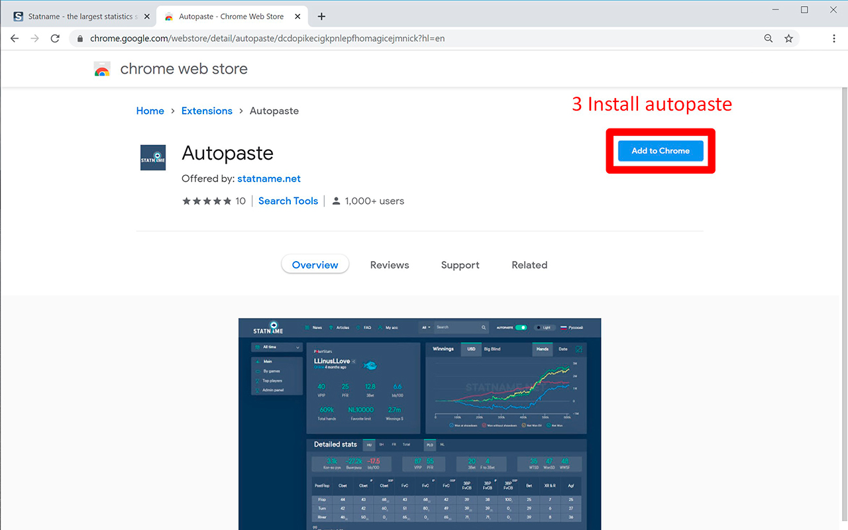Image resolution: width=848 pixels, height=530 pixels.
Task: Open the statname.net link
Action: coord(269,178)
